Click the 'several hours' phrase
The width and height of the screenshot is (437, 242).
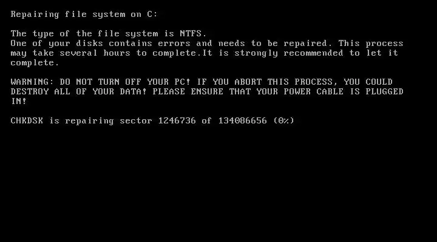95,53
